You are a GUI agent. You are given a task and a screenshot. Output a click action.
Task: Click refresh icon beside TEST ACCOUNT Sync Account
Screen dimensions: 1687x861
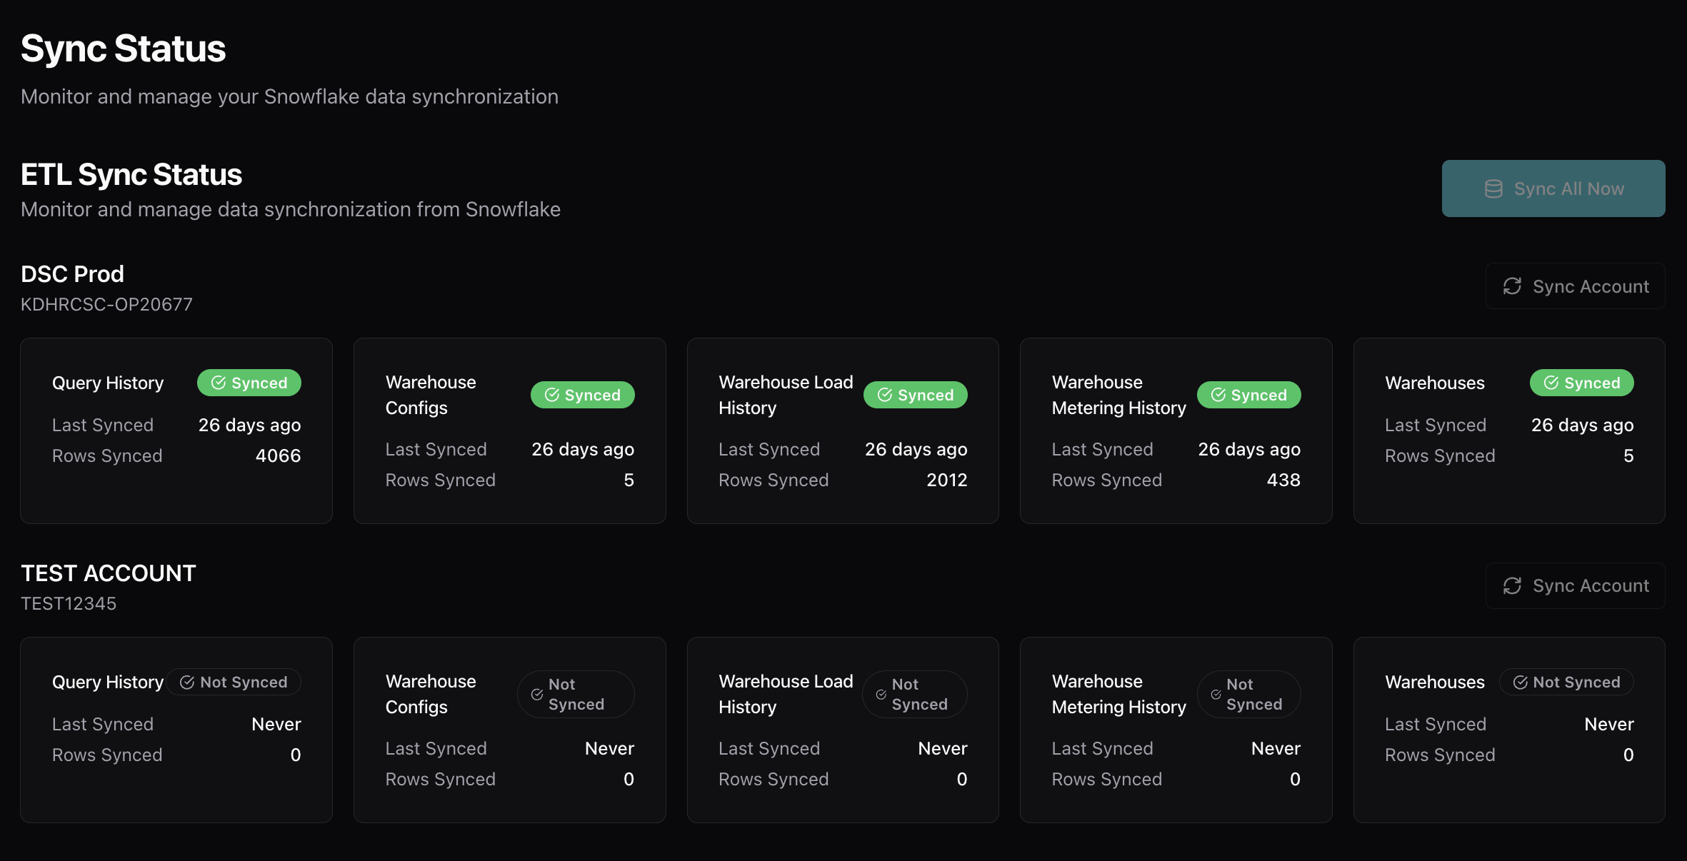[1512, 585]
